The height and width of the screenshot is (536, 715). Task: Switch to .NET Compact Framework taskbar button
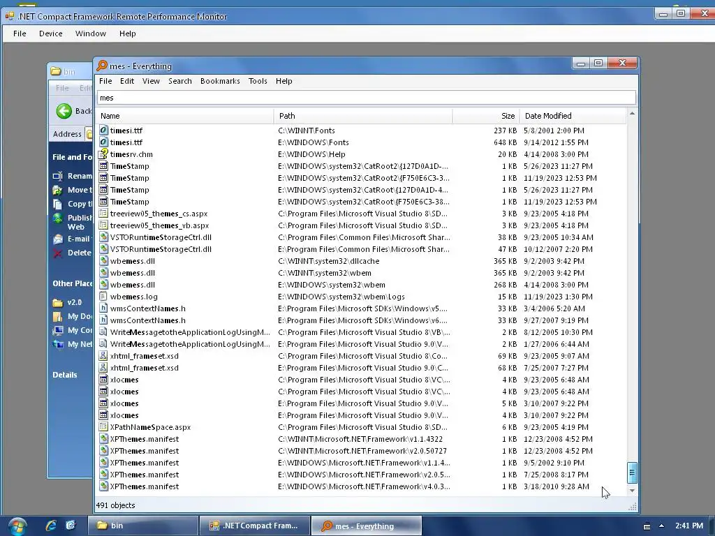[255, 526]
